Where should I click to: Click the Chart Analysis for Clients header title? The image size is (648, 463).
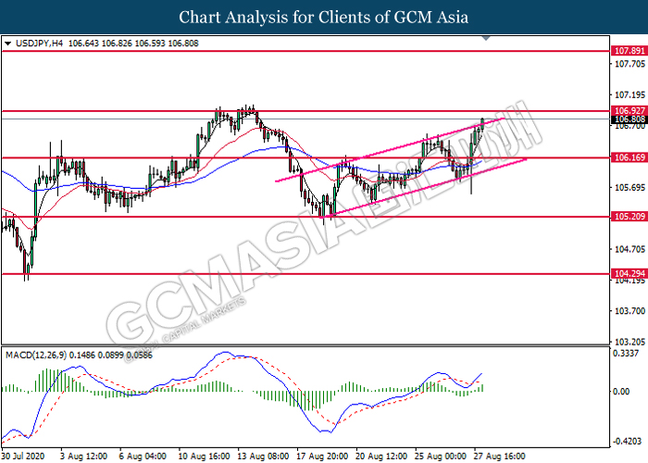(x=324, y=18)
